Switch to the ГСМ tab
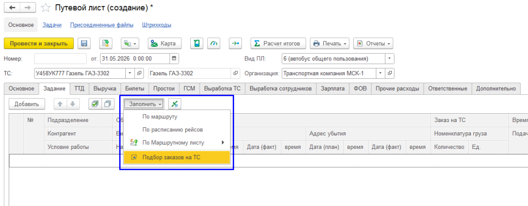This screenshot has width=528, height=206. tap(190, 89)
